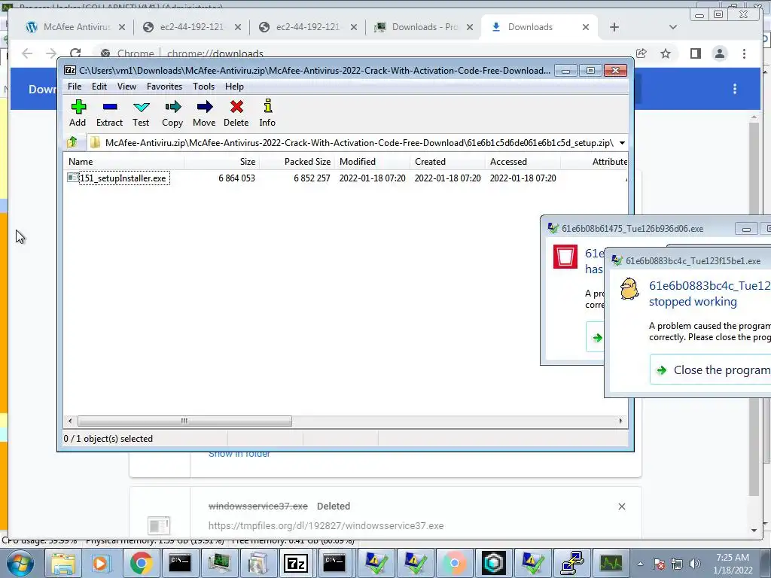
Task: Remove windowsservice37.exe from downloads list
Action: (621, 507)
